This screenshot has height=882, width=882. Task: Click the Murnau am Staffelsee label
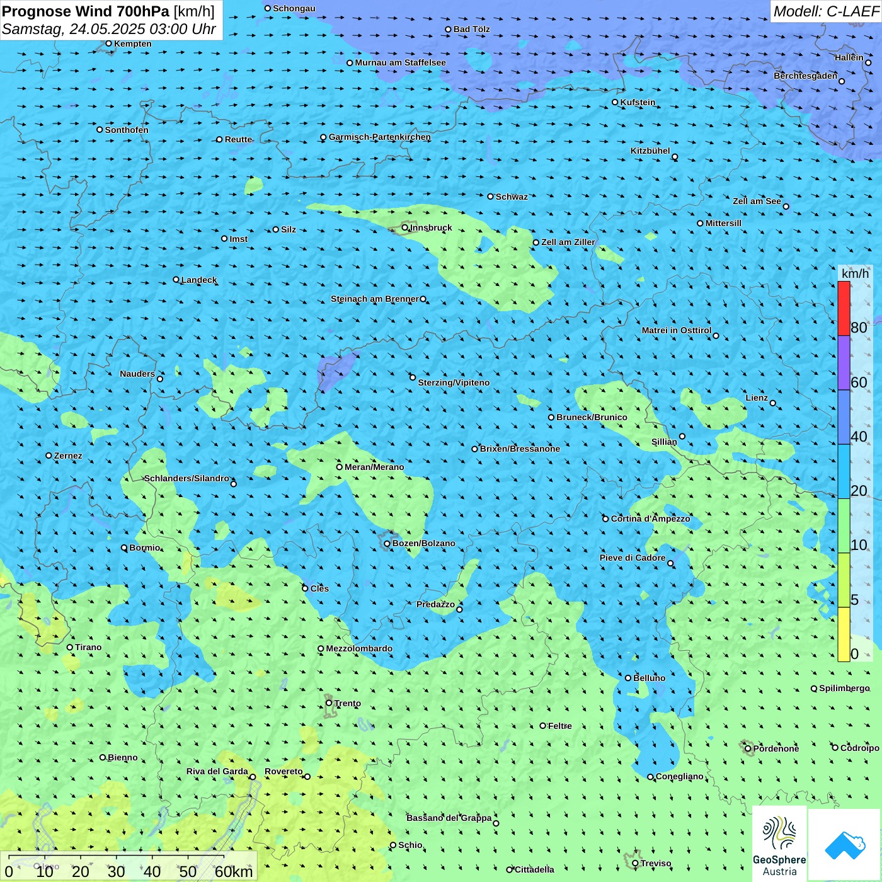coord(400,62)
